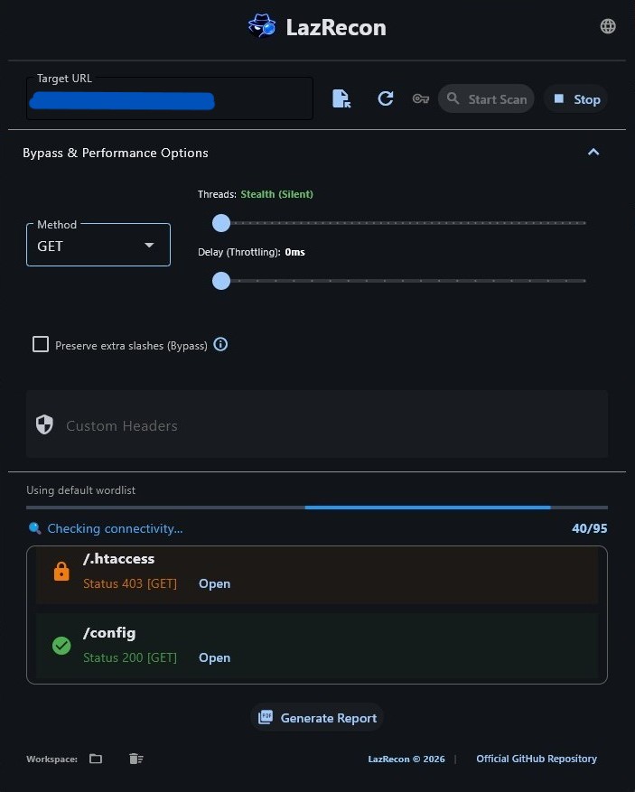Click the info icon beside Preserve extra slashes
The image size is (635, 792).
pyautogui.click(x=220, y=344)
